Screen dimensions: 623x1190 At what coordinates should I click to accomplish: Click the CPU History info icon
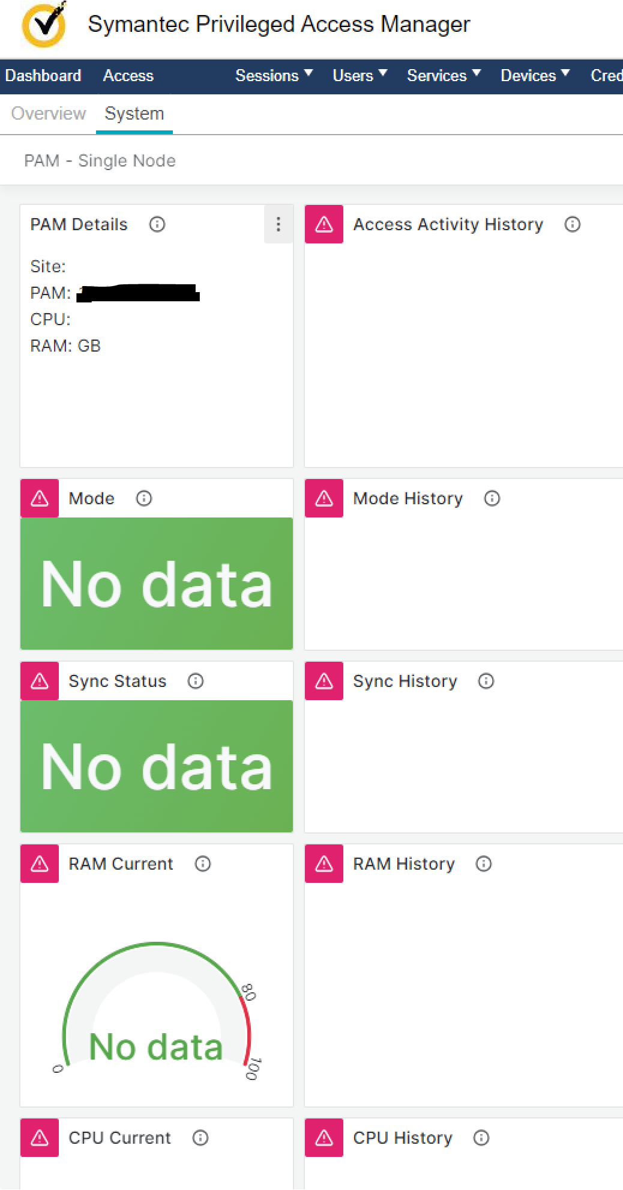(x=481, y=1138)
